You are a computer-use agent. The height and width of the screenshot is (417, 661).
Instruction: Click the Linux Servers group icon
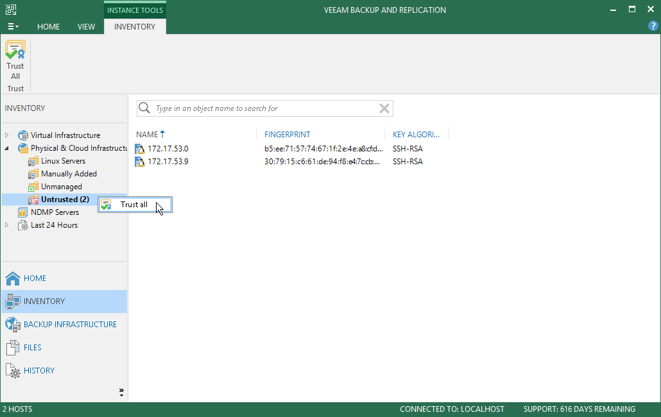tap(33, 161)
